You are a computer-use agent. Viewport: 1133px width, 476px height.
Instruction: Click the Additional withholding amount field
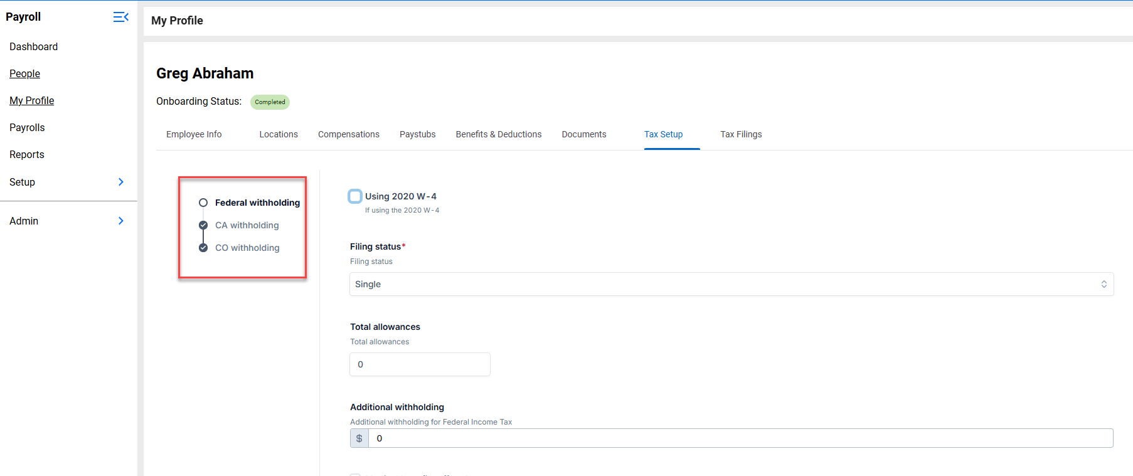740,438
